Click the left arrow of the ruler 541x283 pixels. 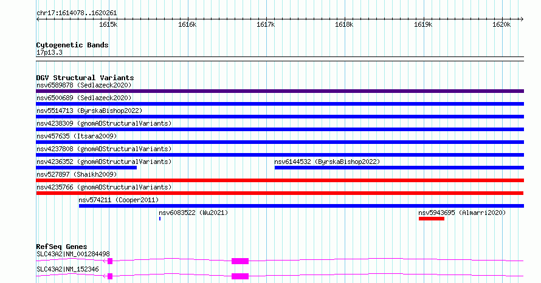tap(38, 19)
